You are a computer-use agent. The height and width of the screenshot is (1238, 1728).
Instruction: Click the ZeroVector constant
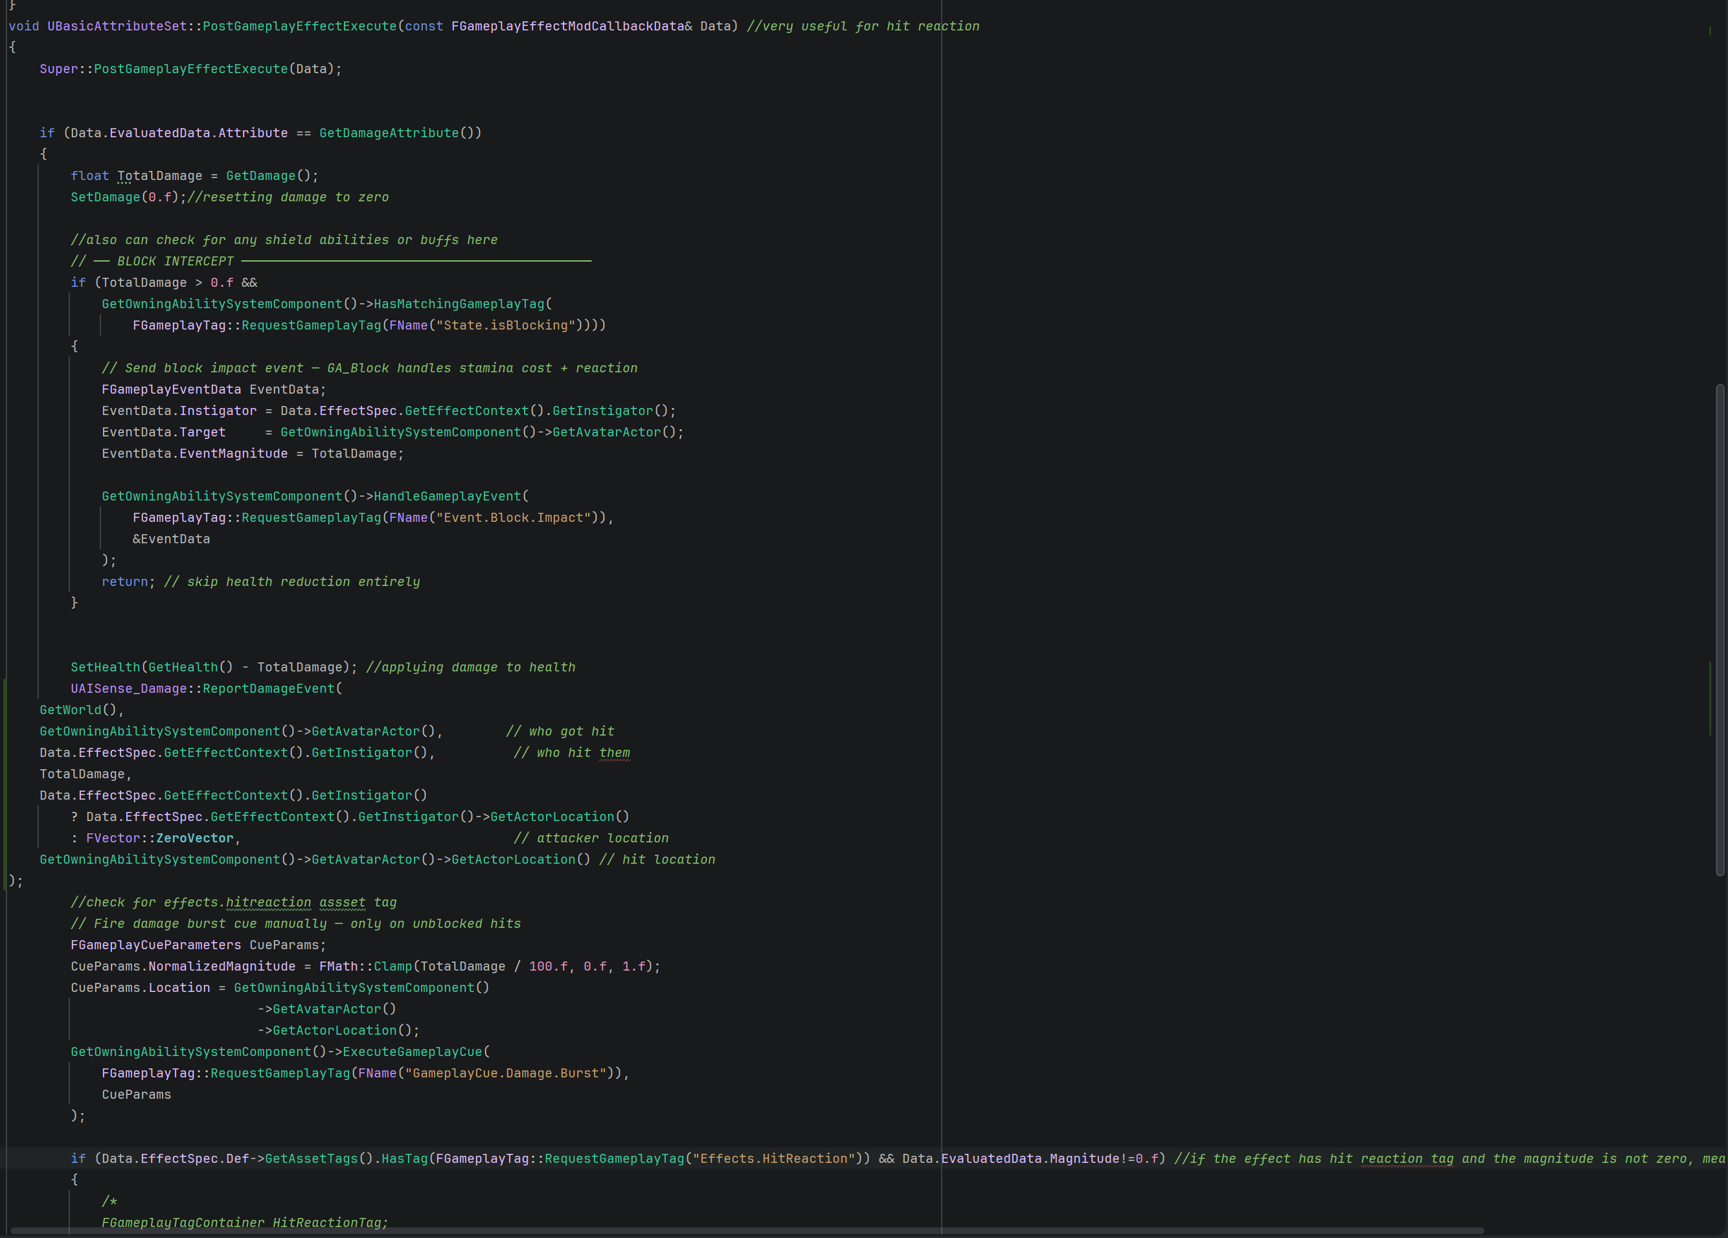pos(194,837)
